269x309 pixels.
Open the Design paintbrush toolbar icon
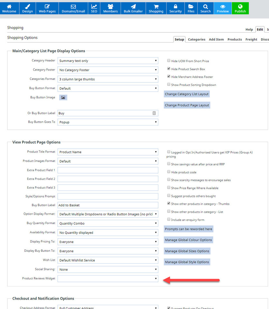pos(27,6)
